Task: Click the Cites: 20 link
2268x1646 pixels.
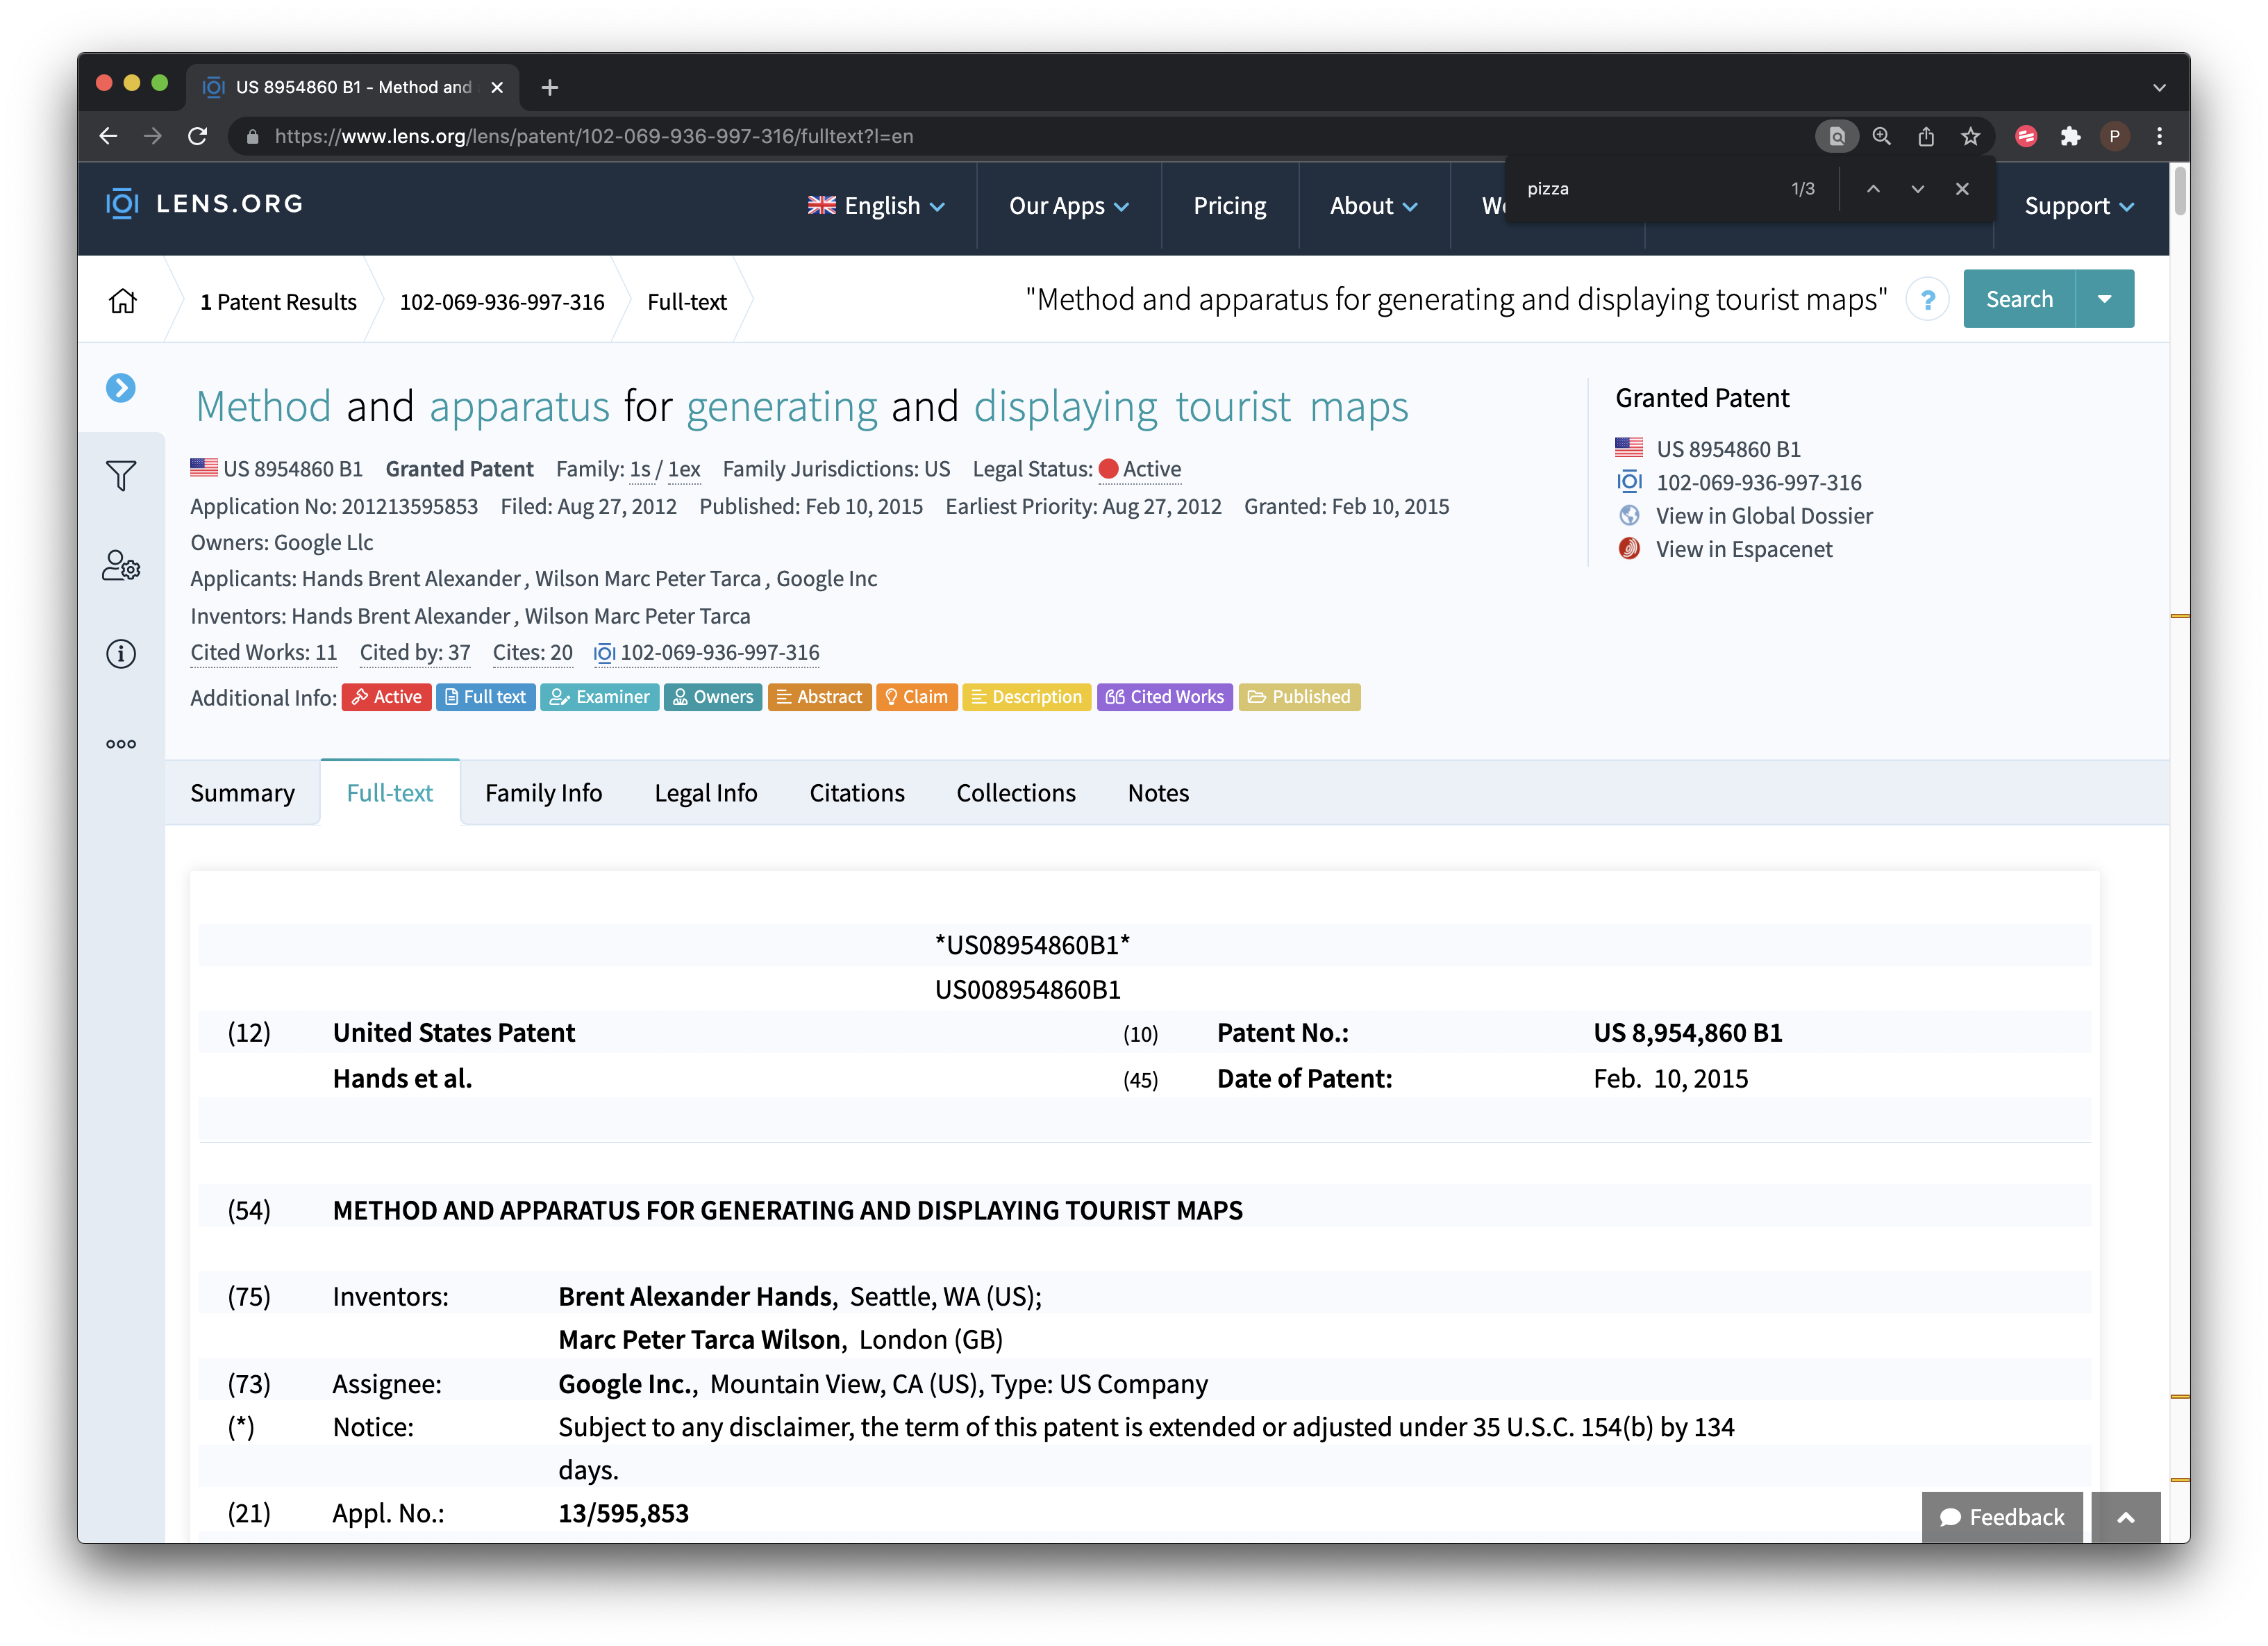Action: pos(533,653)
